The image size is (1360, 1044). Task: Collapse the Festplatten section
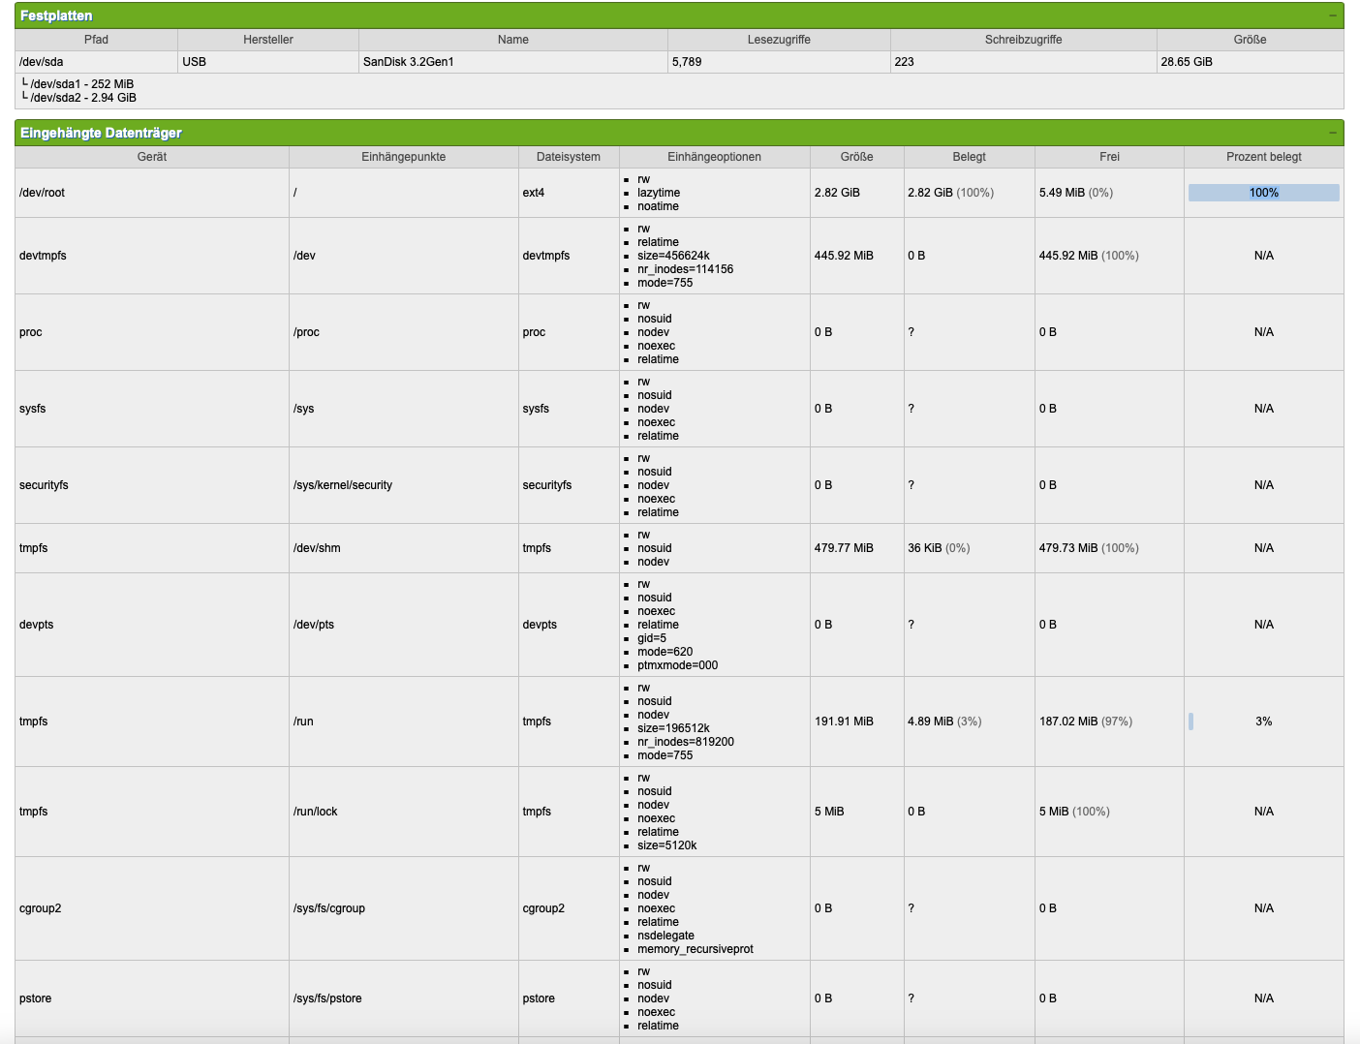pyautogui.click(x=1333, y=15)
